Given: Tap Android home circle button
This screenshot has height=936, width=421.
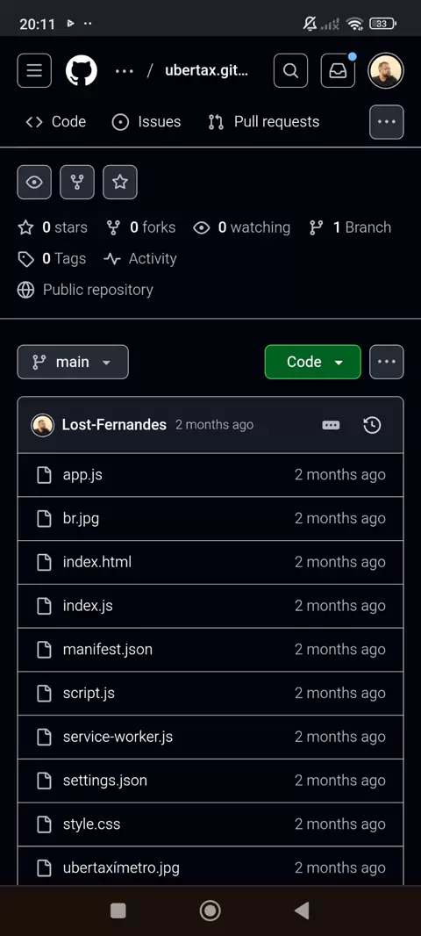Looking at the screenshot, I should tap(210, 911).
